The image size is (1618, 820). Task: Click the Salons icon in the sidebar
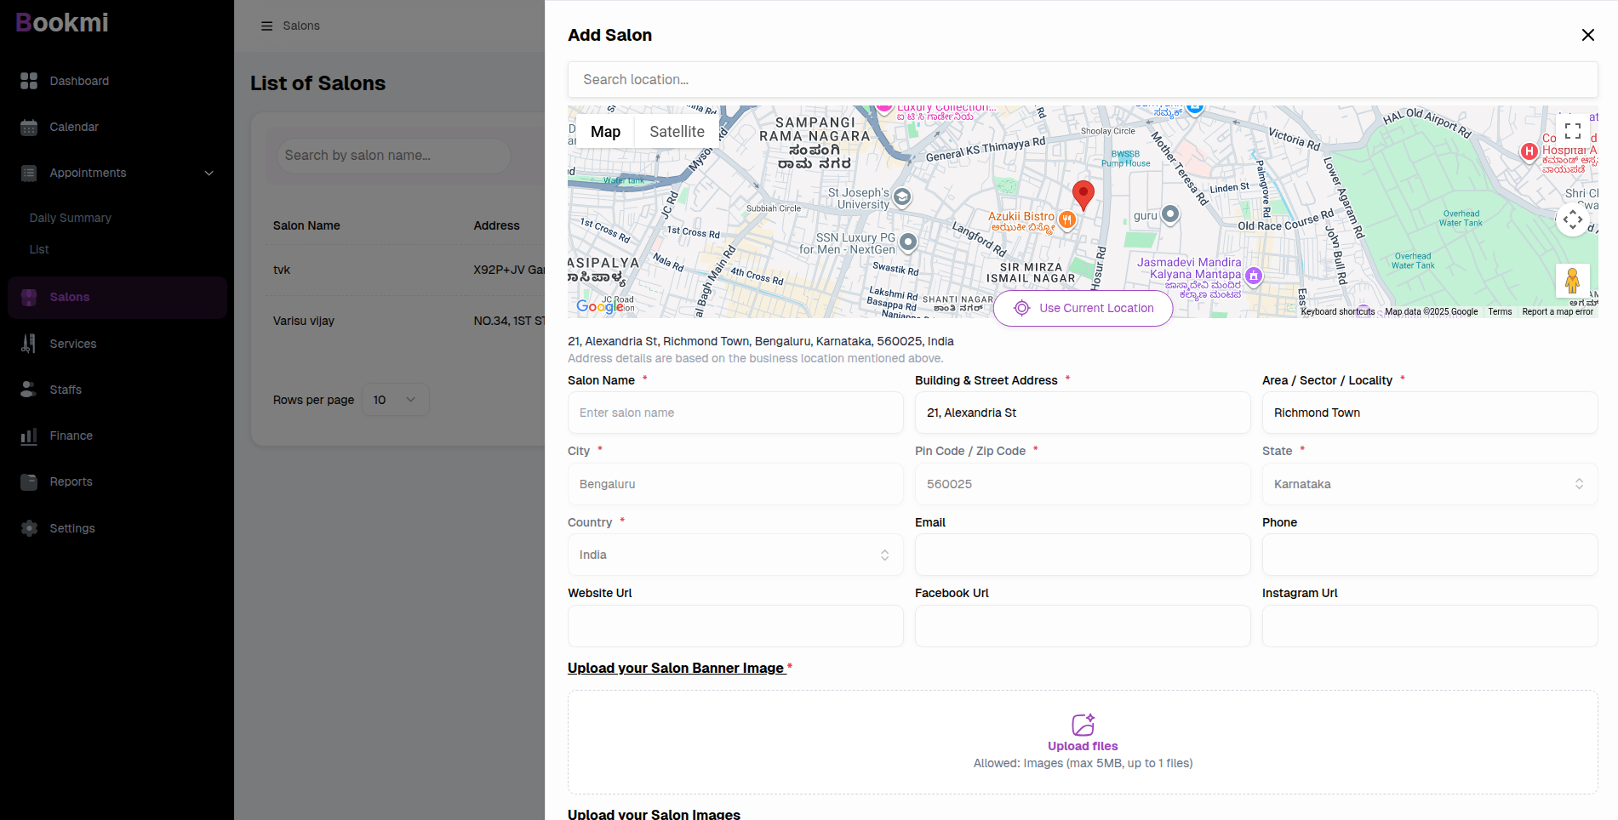[x=29, y=297]
